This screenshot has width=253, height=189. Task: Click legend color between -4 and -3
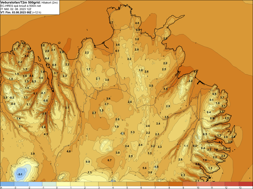(7, 184)
